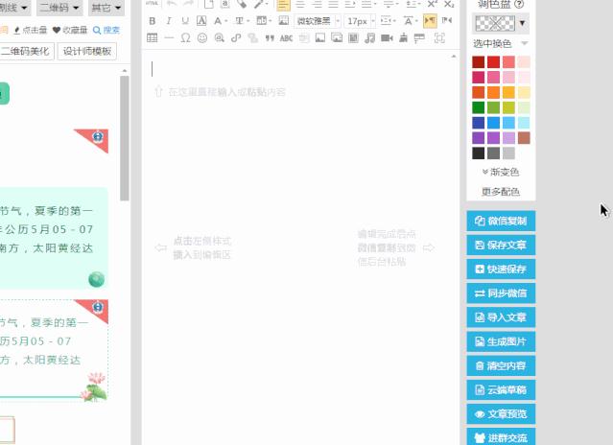Click the help question mark beside 调色盘
The image size is (613, 445).
pos(519,5)
